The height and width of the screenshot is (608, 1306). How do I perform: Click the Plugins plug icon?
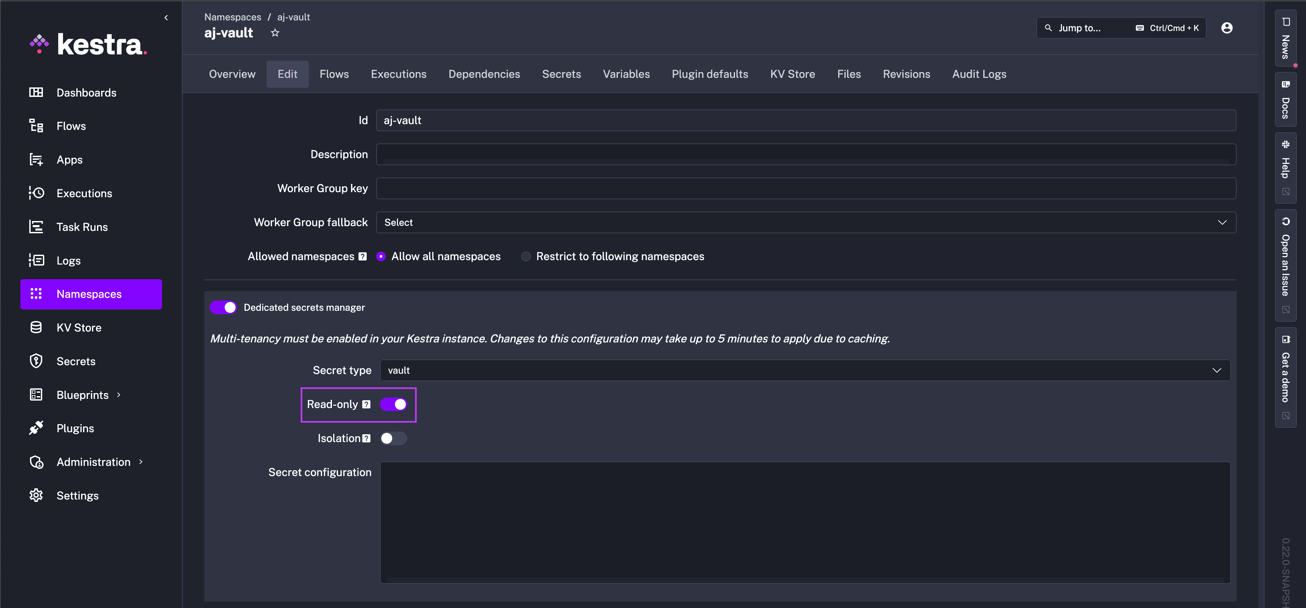point(36,428)
